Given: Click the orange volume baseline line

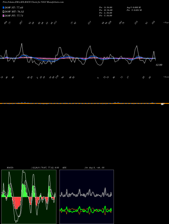Looking at the screenshot, I should point(84,104).
